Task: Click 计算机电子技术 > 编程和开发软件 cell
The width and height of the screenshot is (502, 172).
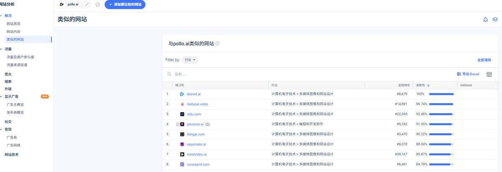Action: (x=297, y=124)
